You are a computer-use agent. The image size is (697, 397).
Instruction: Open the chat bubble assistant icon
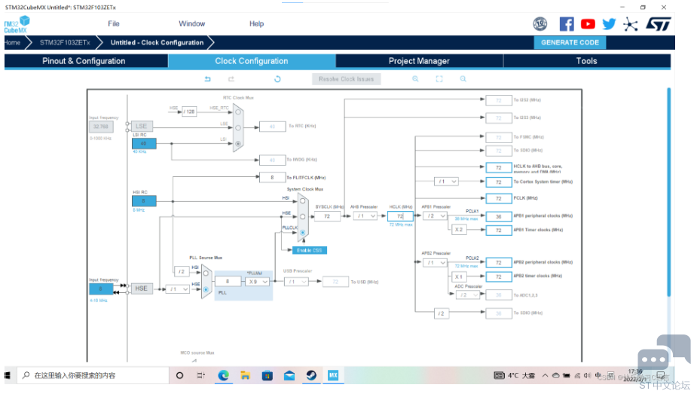[x=664, y=356]
